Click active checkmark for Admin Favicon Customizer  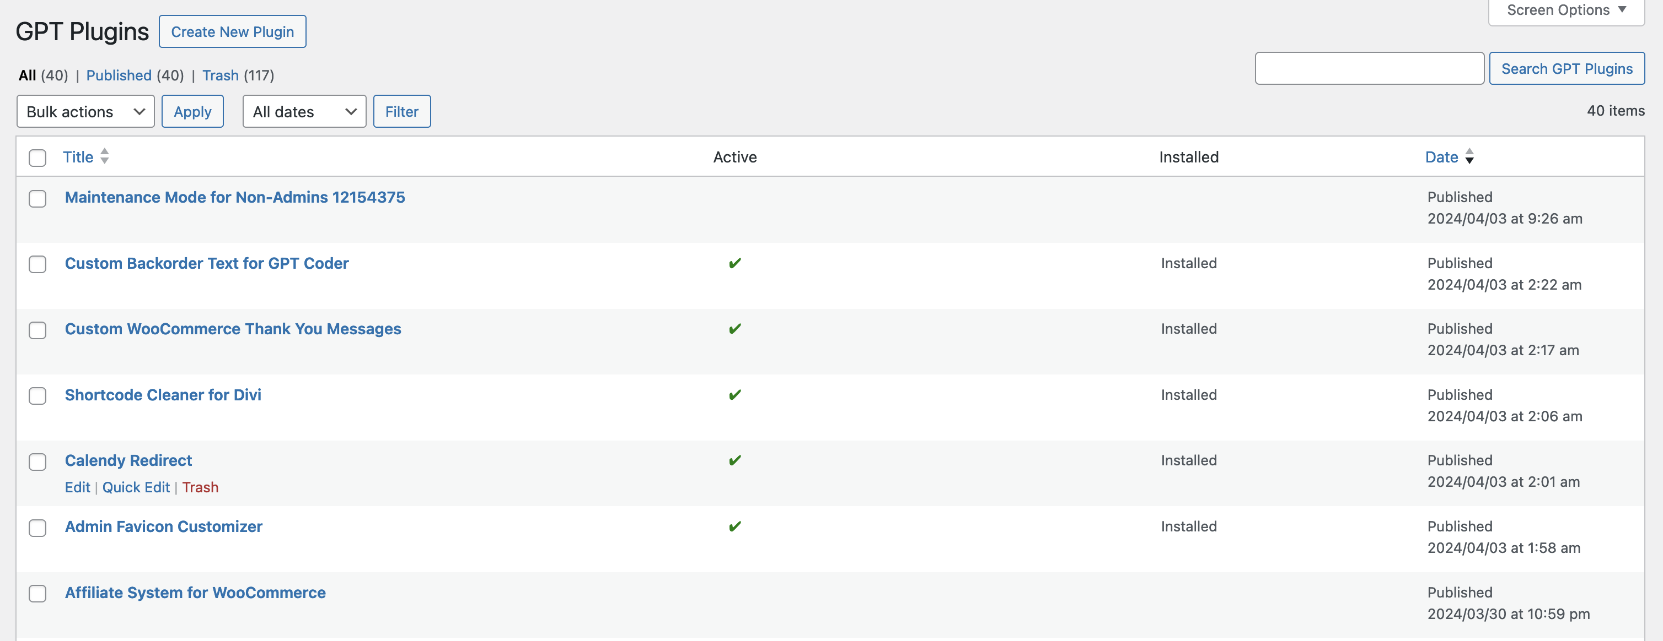pos(734,527)
